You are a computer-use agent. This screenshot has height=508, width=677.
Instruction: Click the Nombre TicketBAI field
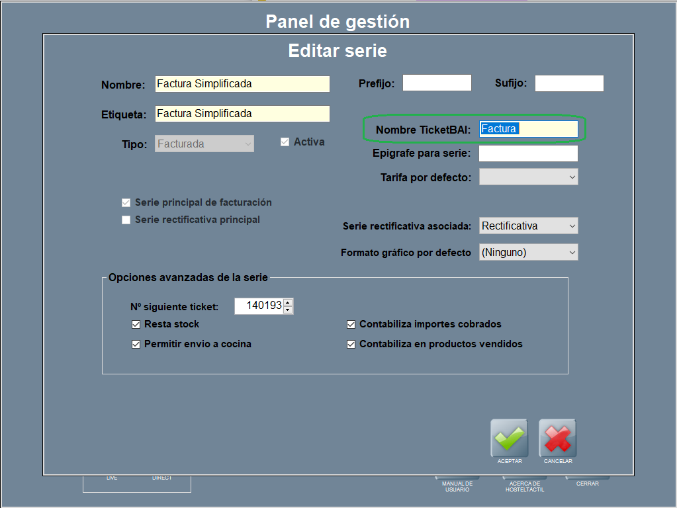coord(528,130)
